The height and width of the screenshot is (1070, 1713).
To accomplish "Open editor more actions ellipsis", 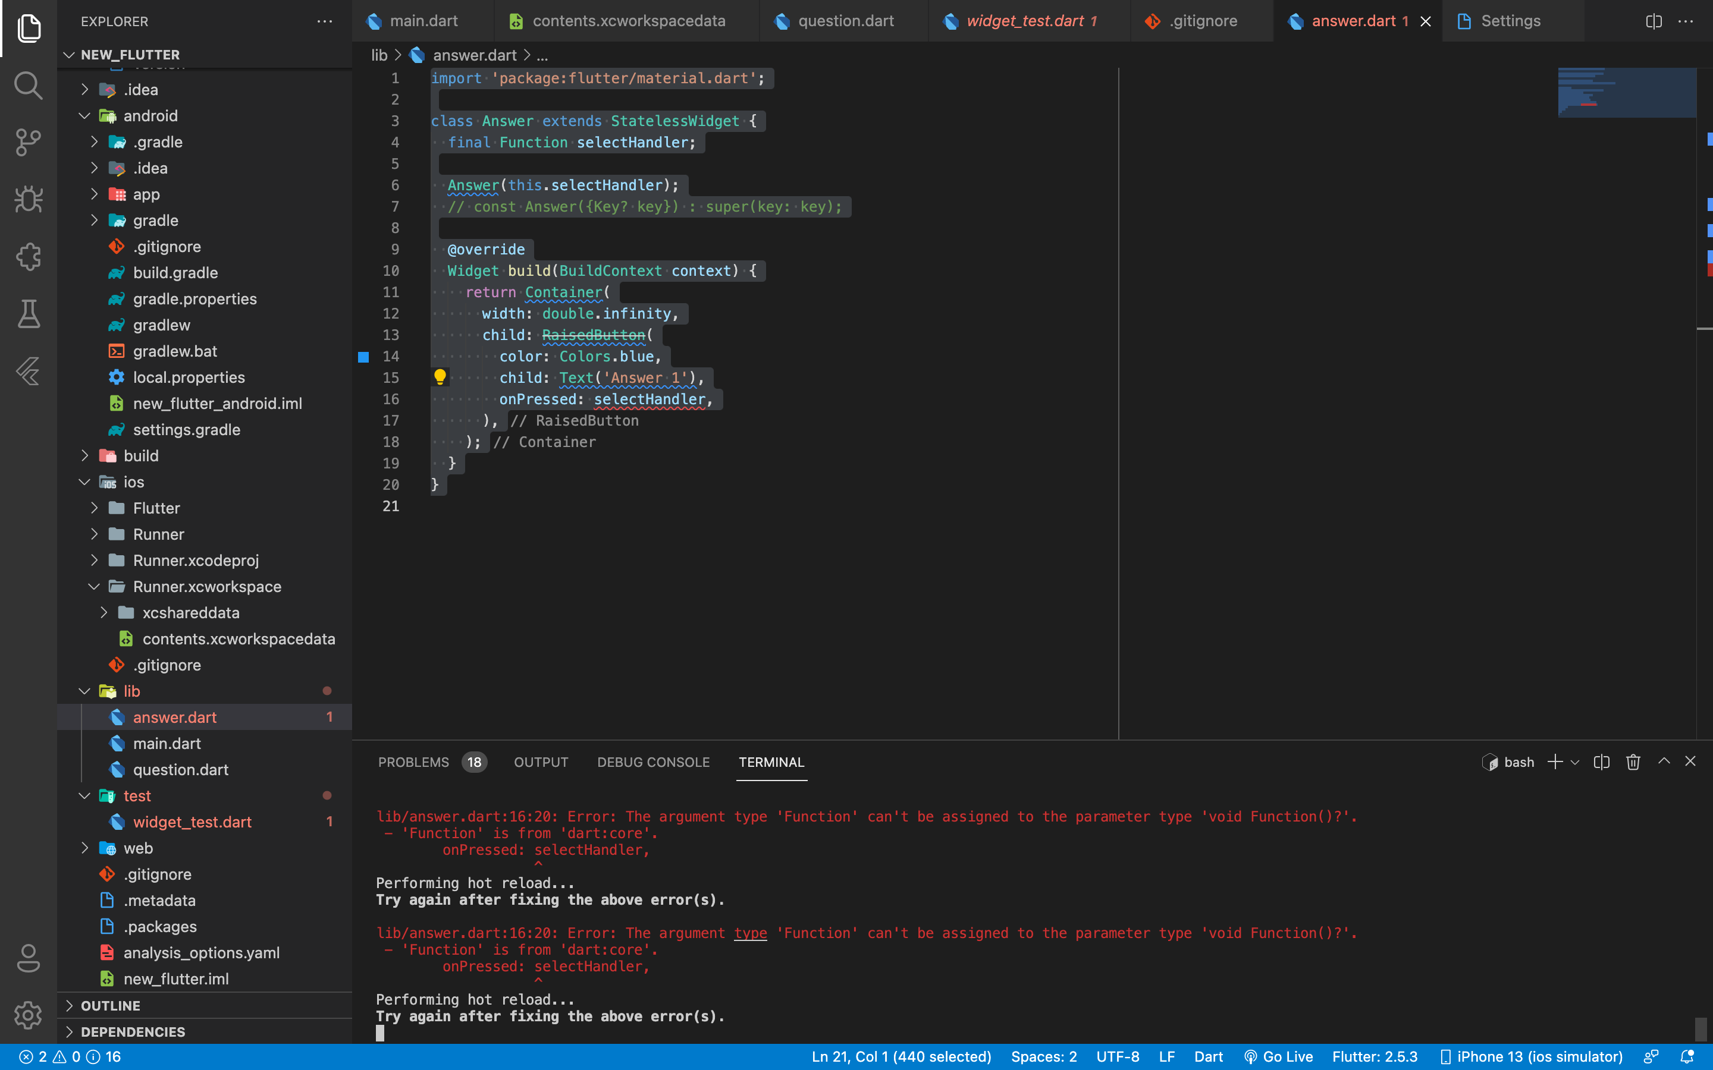I will (1686, 21).
